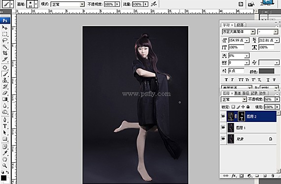The height and width of the screenshot is (184, 281).
Task: Open leading 212.81 dropdown
Action: click(277, 40)
